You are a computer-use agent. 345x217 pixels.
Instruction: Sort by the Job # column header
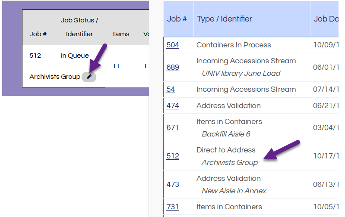[x=177, y=19]
